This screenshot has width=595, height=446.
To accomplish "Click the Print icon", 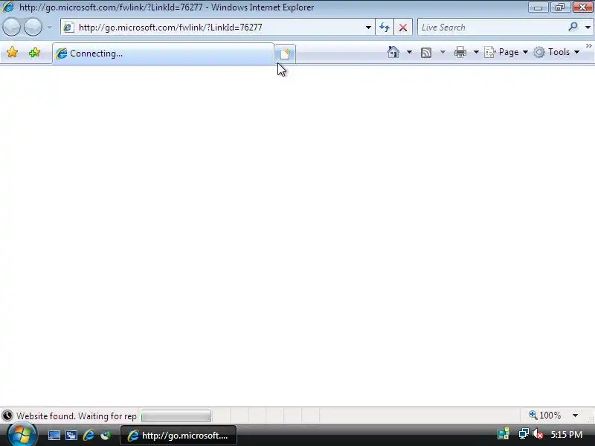I will tap(460, 52).
